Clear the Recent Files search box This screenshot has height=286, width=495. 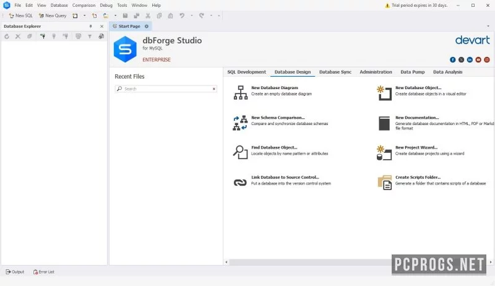[213, 89]
